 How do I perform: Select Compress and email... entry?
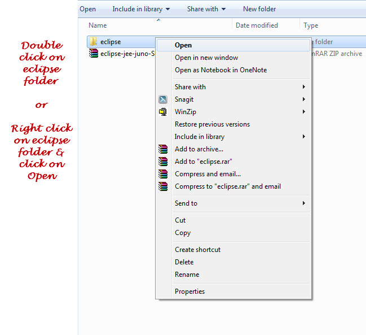[233, 174]
